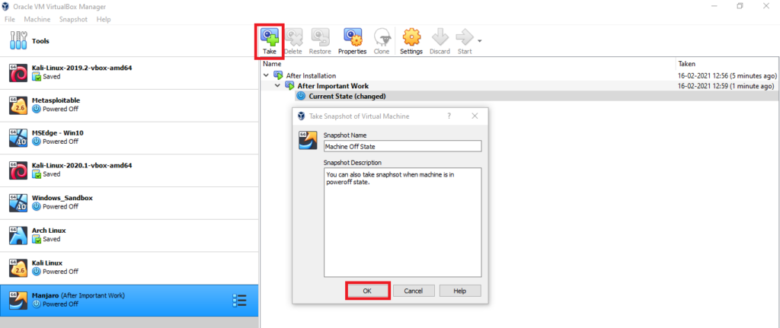This screenshot has width=780, height=328.
Task: Select the MSEdge - Win10 machine
Action: coord(129,138)
